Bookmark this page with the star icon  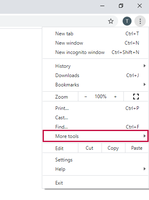[111, 21]
